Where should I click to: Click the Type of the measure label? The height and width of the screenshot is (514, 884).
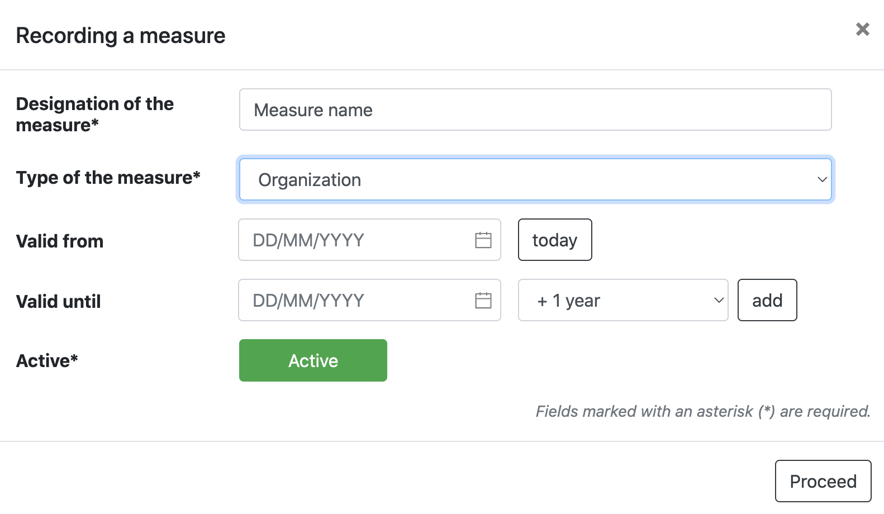pyautogui.click(x=108, y=178)
